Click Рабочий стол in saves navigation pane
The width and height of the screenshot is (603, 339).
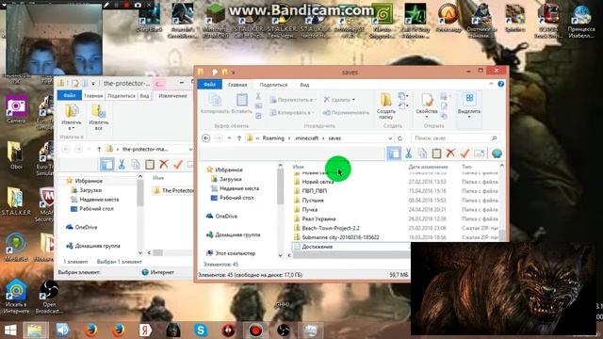tap(236, 198)
